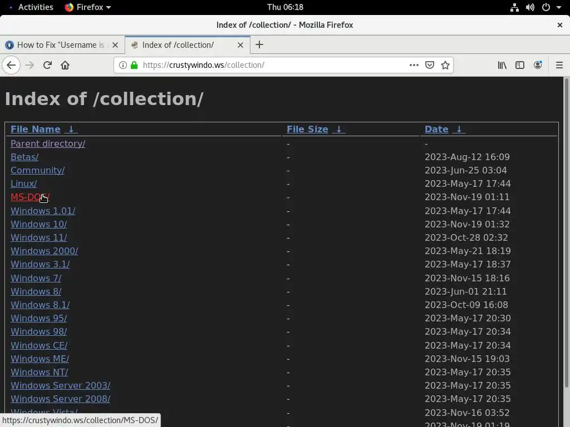
Task: Open the Windows 98/ folder
Action: tap(38, 332)
